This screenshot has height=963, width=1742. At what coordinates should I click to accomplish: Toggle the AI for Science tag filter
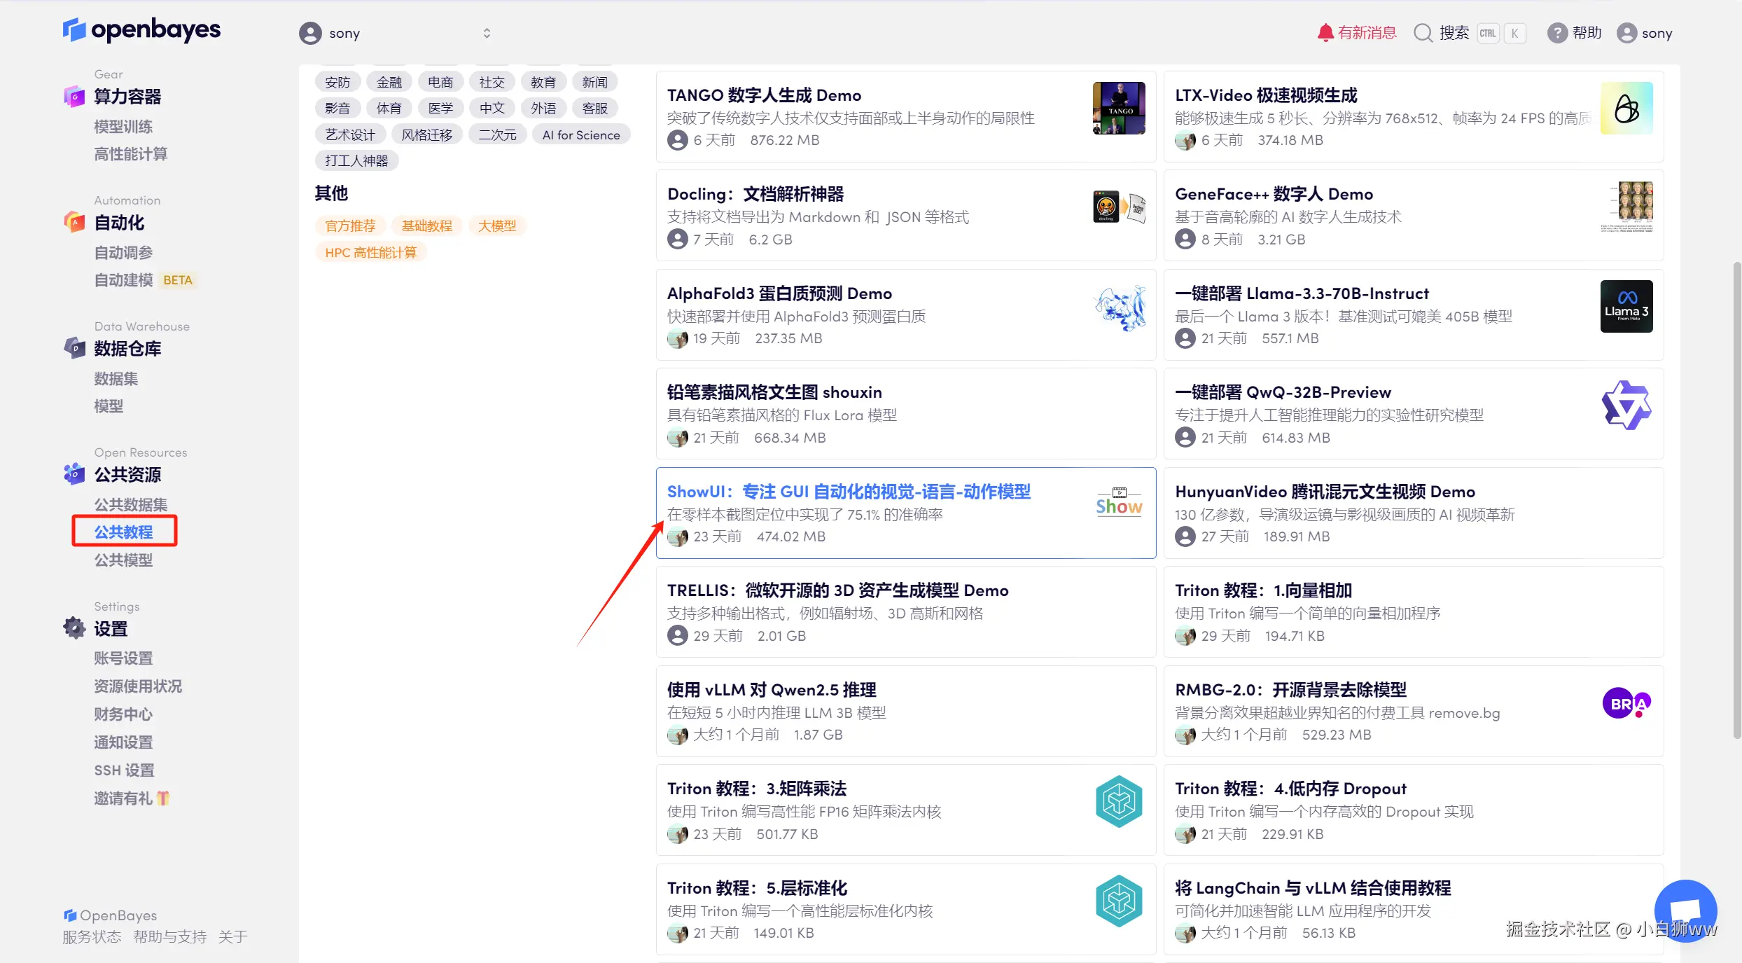click(580, 134)
